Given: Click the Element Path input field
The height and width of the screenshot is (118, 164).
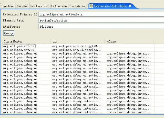Looking at the screenshot, I should tap(101, 20).
